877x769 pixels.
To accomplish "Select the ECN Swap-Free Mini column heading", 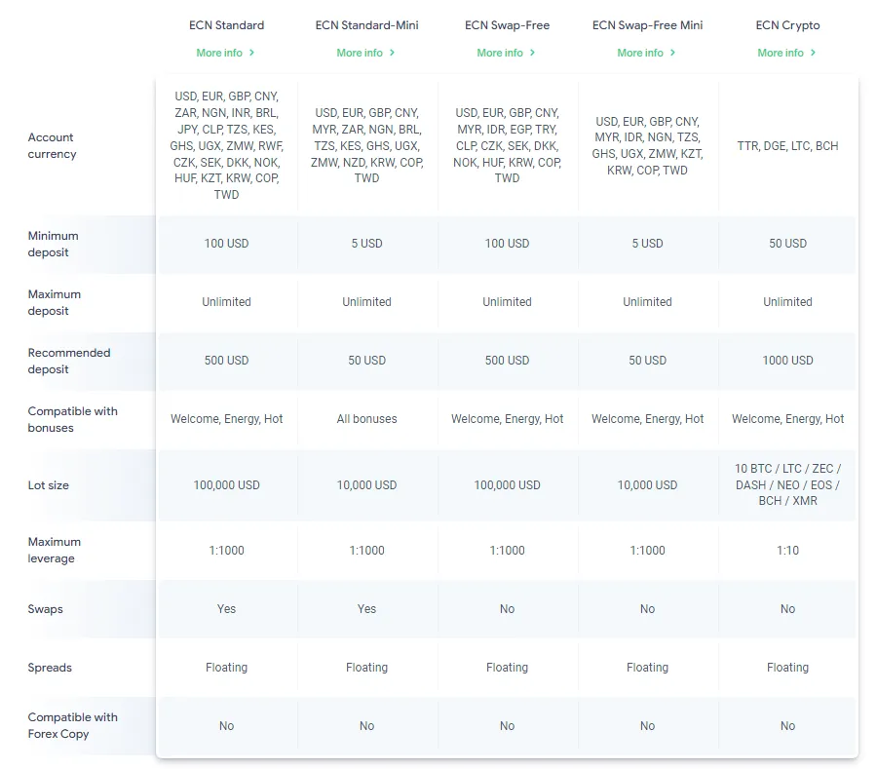I will click(x=647, y=25).
